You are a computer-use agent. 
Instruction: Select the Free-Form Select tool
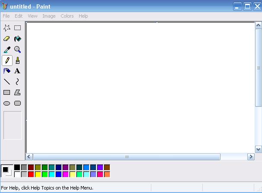tap(7, 28)
